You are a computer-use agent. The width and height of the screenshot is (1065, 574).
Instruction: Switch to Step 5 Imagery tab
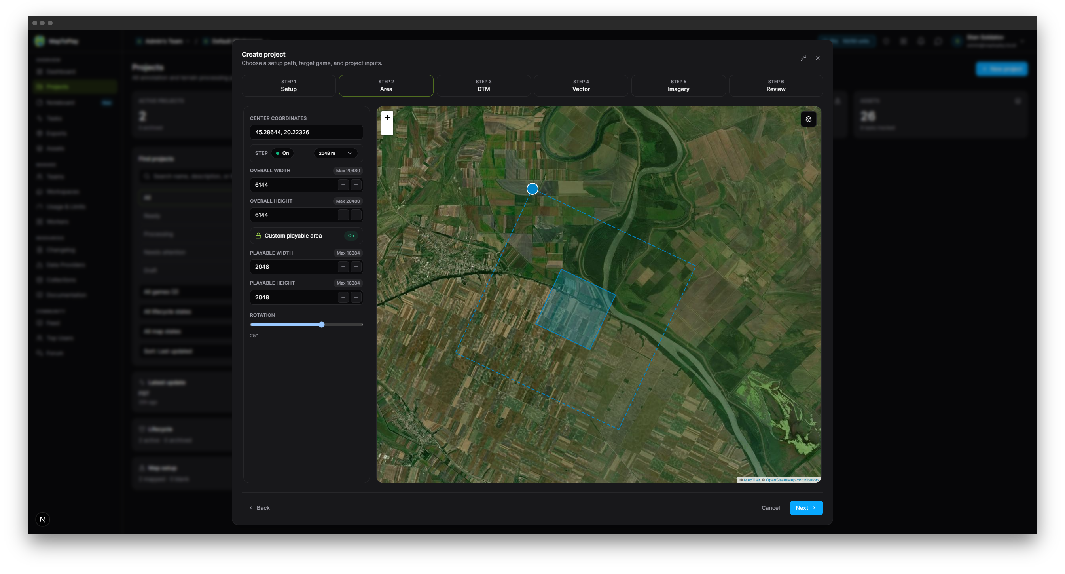678,86
